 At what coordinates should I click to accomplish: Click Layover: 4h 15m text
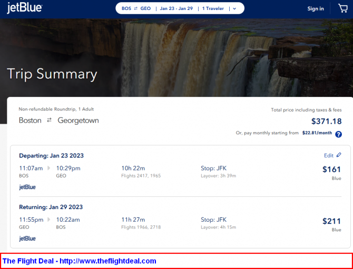(x=218, y=227)
